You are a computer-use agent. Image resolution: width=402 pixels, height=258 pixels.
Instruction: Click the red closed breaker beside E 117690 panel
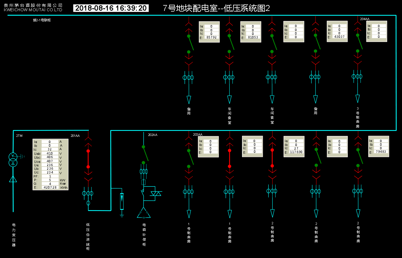[x=272, y=158]
